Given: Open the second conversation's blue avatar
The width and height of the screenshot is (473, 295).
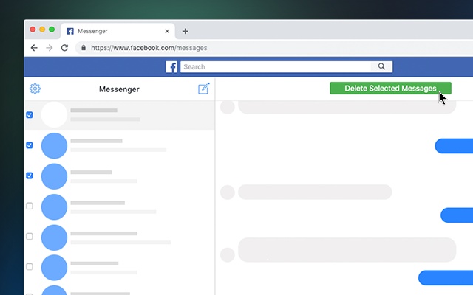Looking at the screenshot, I should (x=54, y=146).
